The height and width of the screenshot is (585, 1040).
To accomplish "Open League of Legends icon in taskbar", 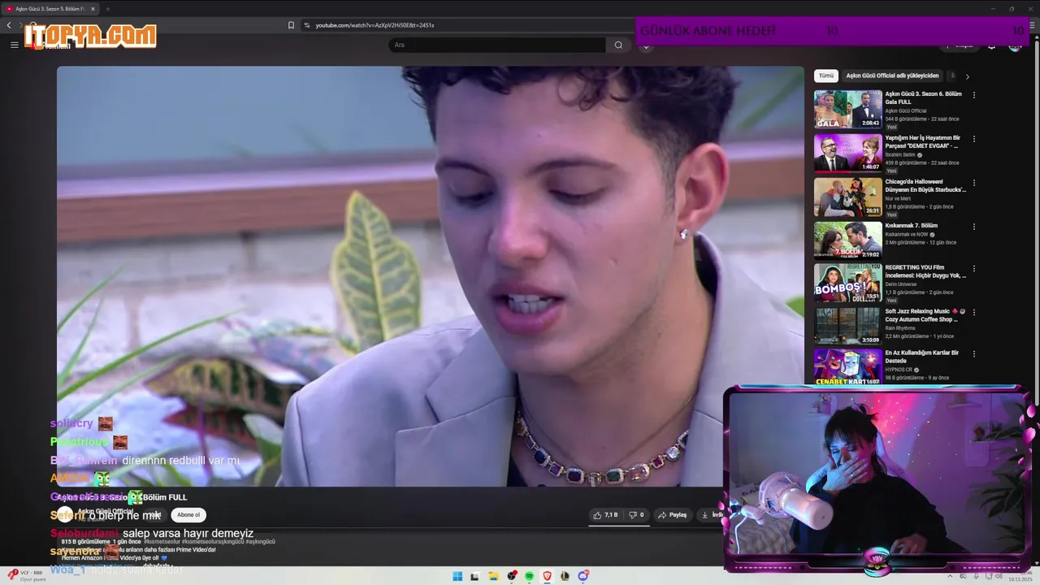I will point(565,576).
